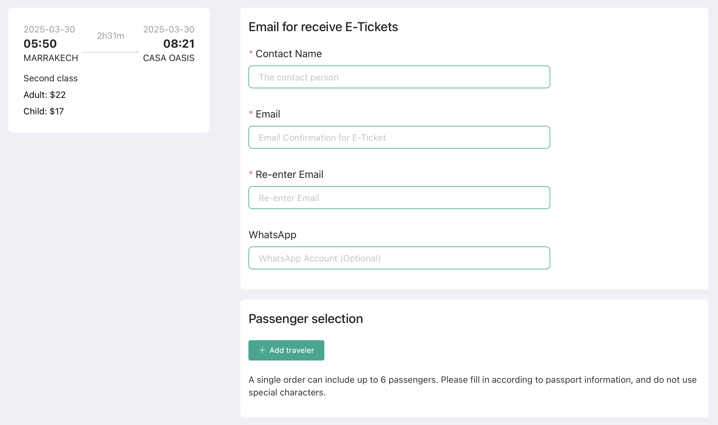Click the Adult: $22 price line
The height and width of the screenshot is (425, 718).
44,95
